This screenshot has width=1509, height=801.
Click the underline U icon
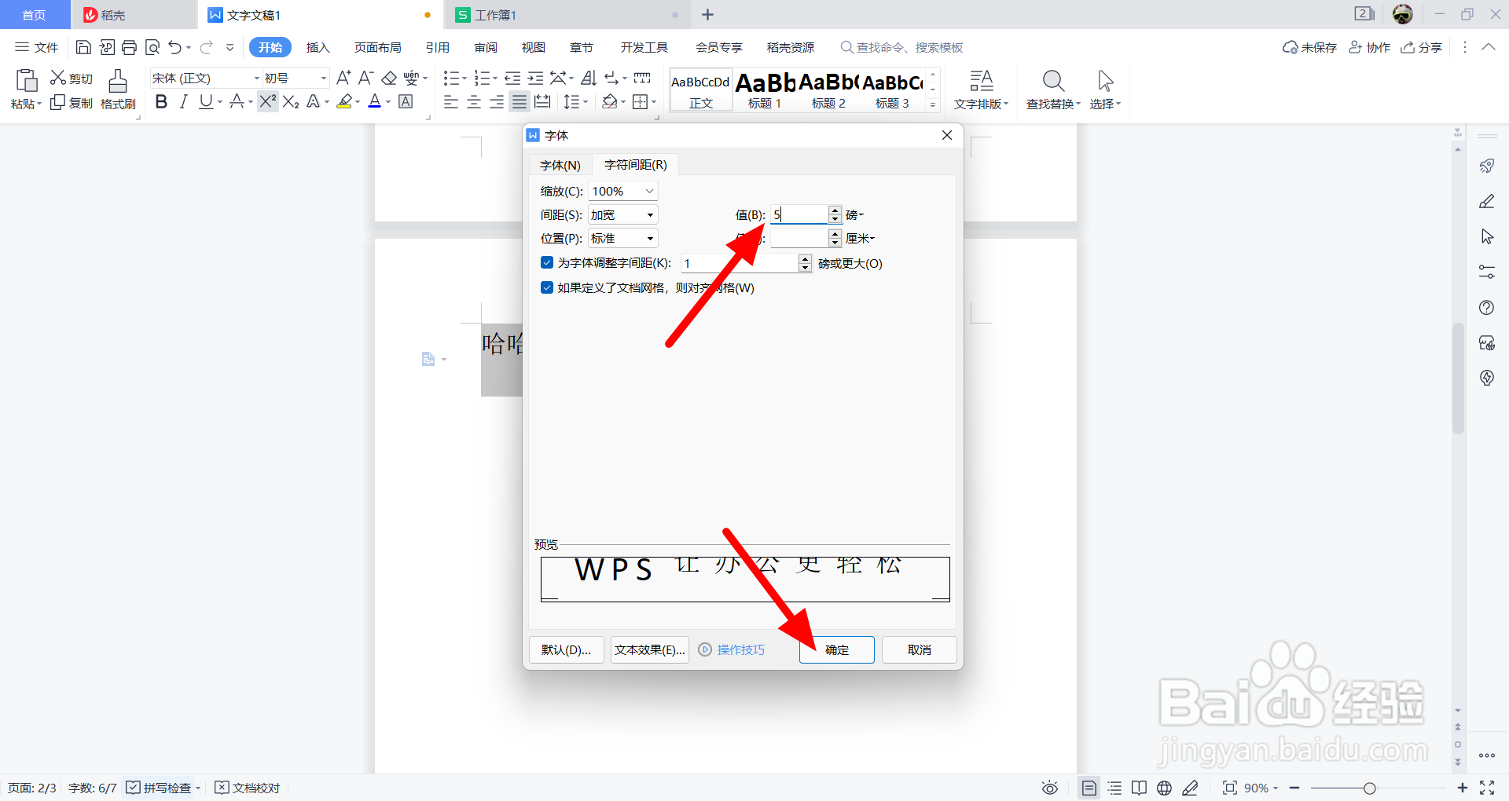206,101
